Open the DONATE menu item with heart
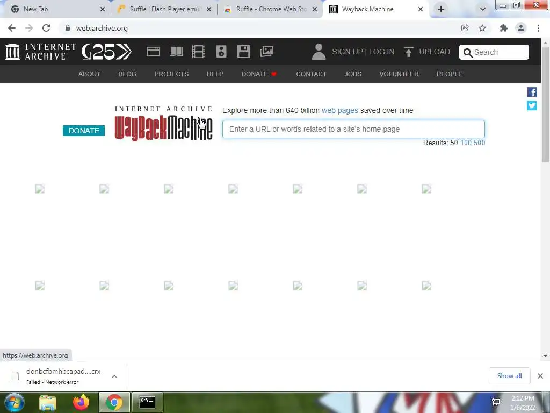The width and height of the screenshot is (550, 413). [x=259, y=74]
